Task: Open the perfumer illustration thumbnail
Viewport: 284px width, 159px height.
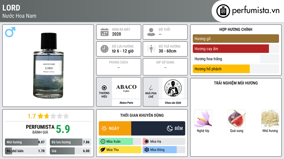Action: pos(173,88)
